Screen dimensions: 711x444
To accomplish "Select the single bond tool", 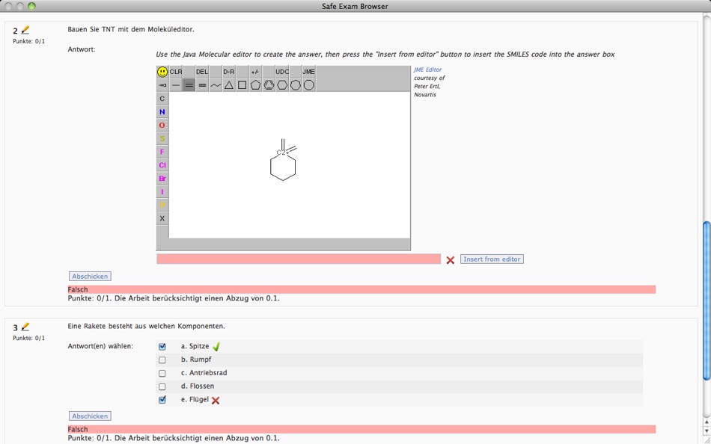I will [x=176, y=85].
